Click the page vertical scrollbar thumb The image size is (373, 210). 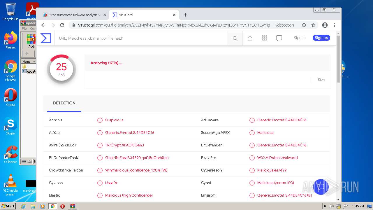pyautogui.click(x=338, y=59)
